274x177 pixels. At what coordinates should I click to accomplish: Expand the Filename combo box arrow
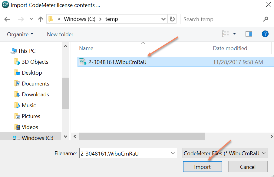tap(172, 153)
